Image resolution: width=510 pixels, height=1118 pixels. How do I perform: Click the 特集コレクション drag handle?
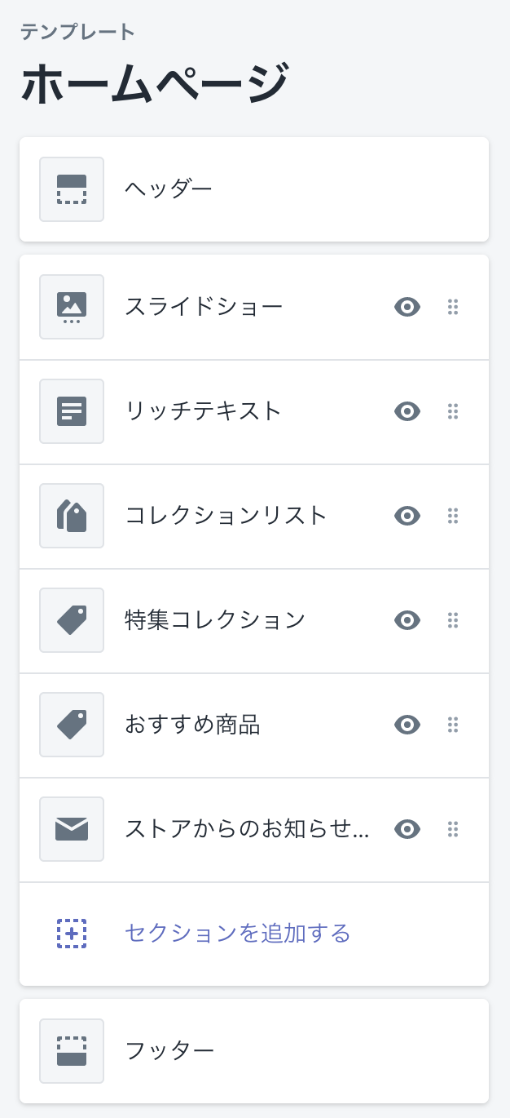point(453,620)
